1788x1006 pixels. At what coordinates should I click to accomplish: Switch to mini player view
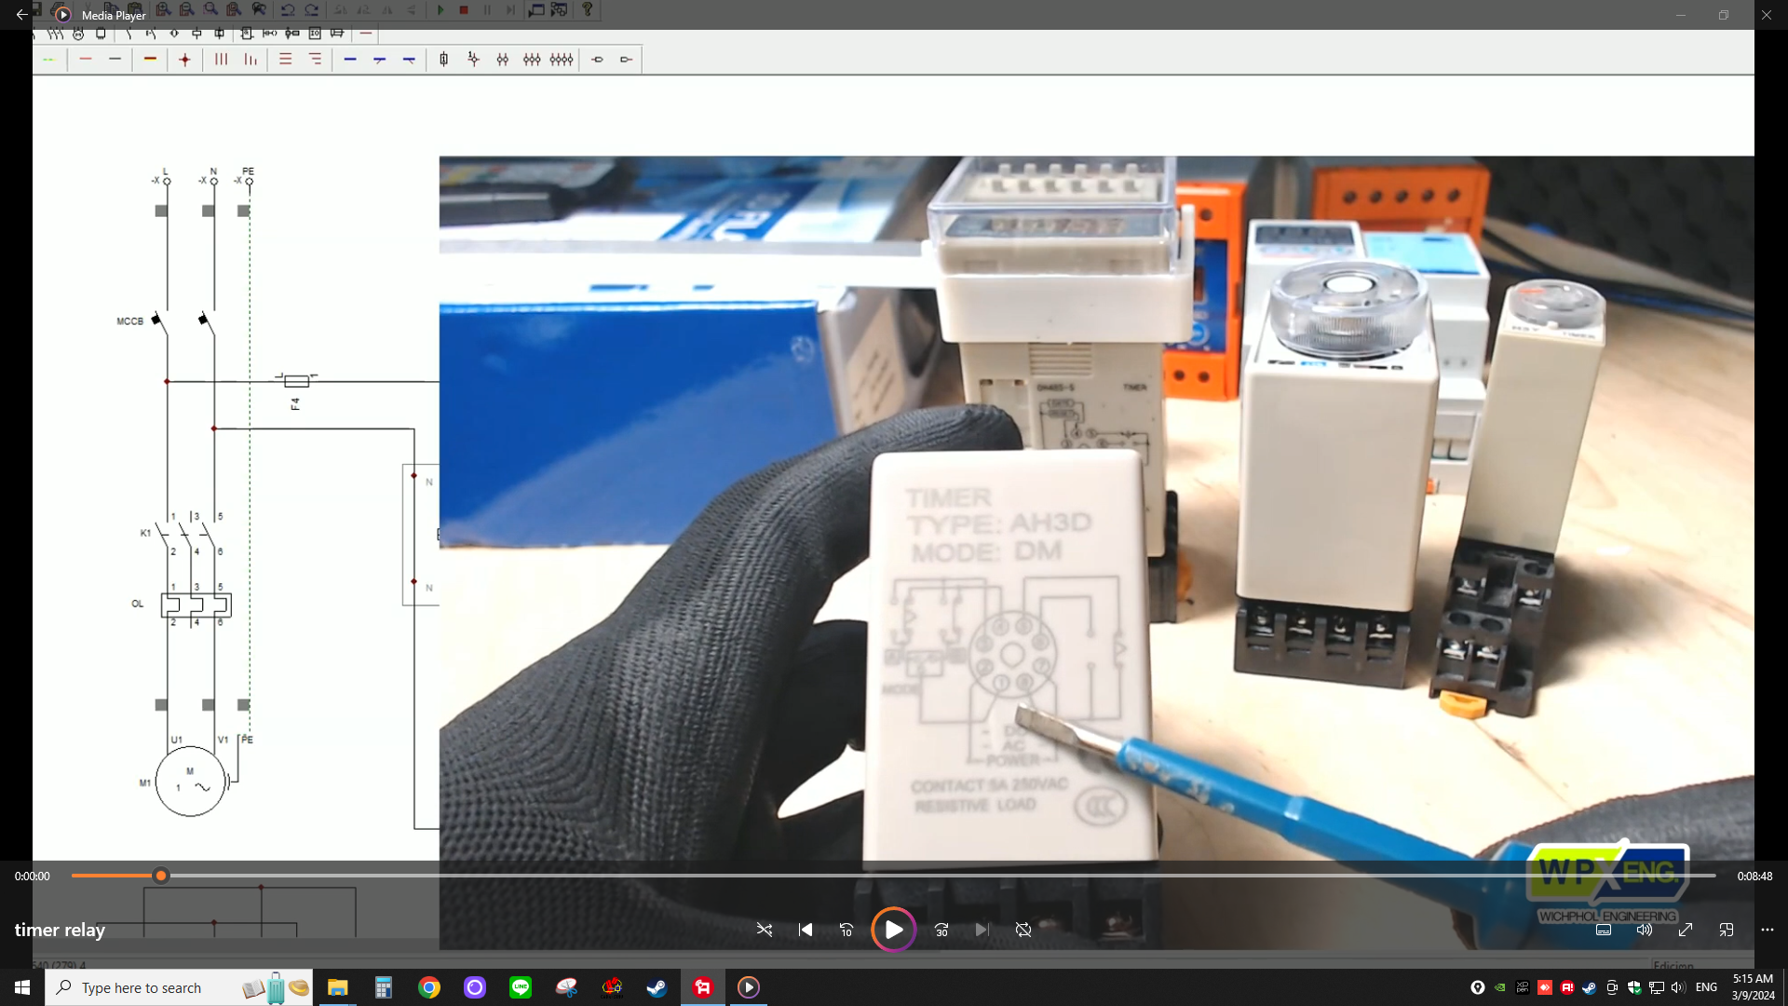point(1727,930)
